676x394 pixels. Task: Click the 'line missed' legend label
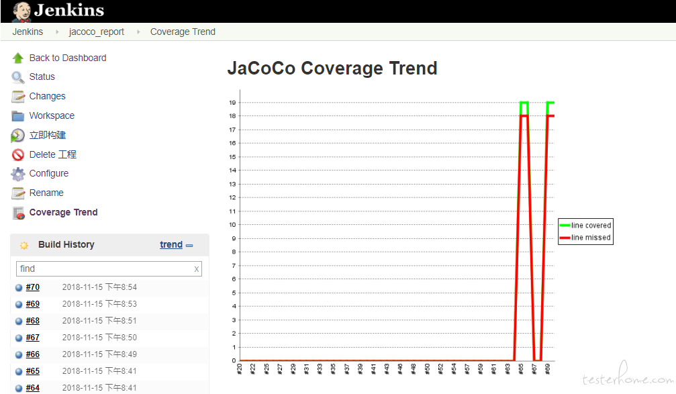click(x=591, y=238)
